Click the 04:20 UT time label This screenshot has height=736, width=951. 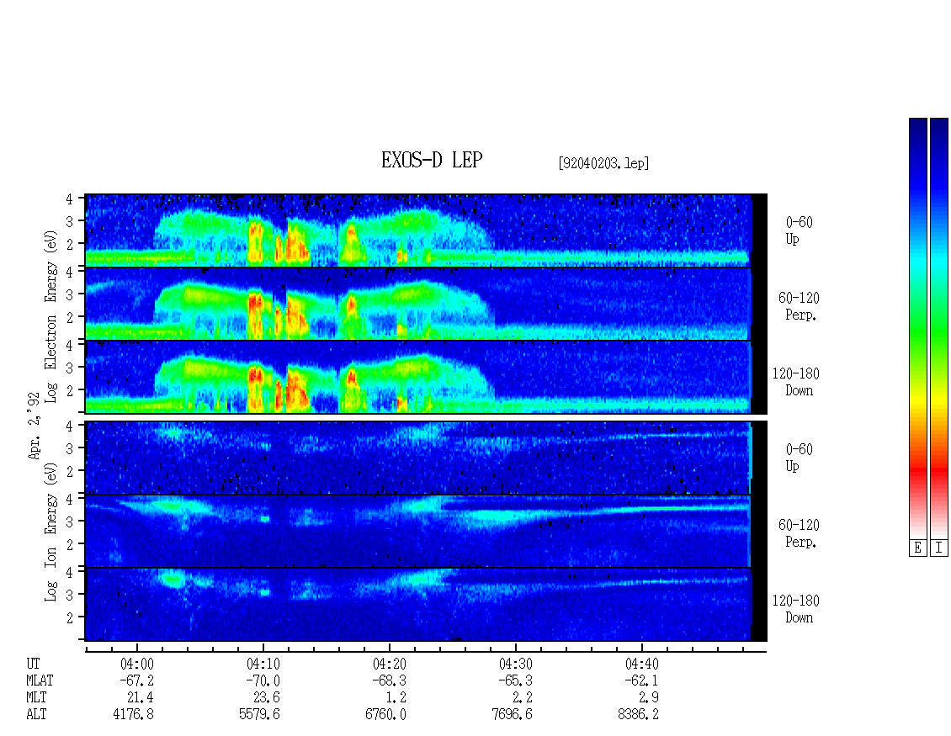[390, 664]
